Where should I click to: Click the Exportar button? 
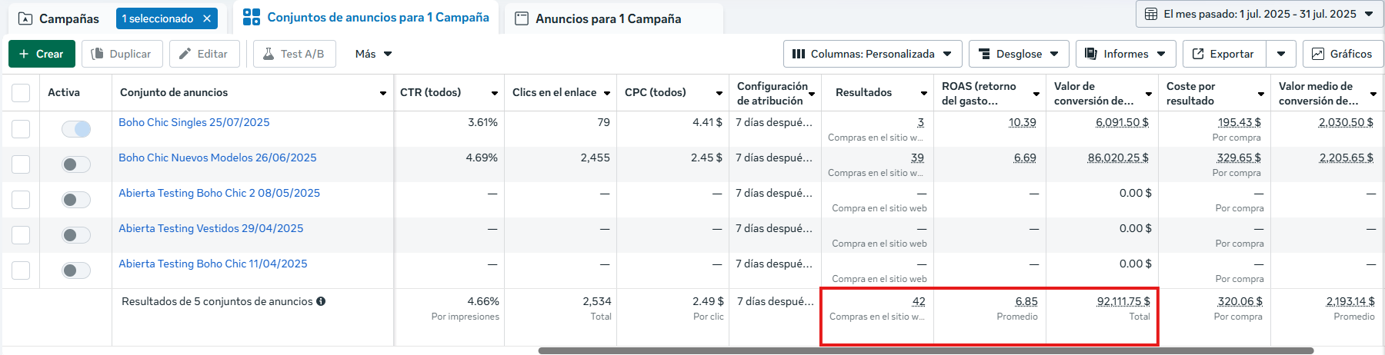pos(1223,54)
